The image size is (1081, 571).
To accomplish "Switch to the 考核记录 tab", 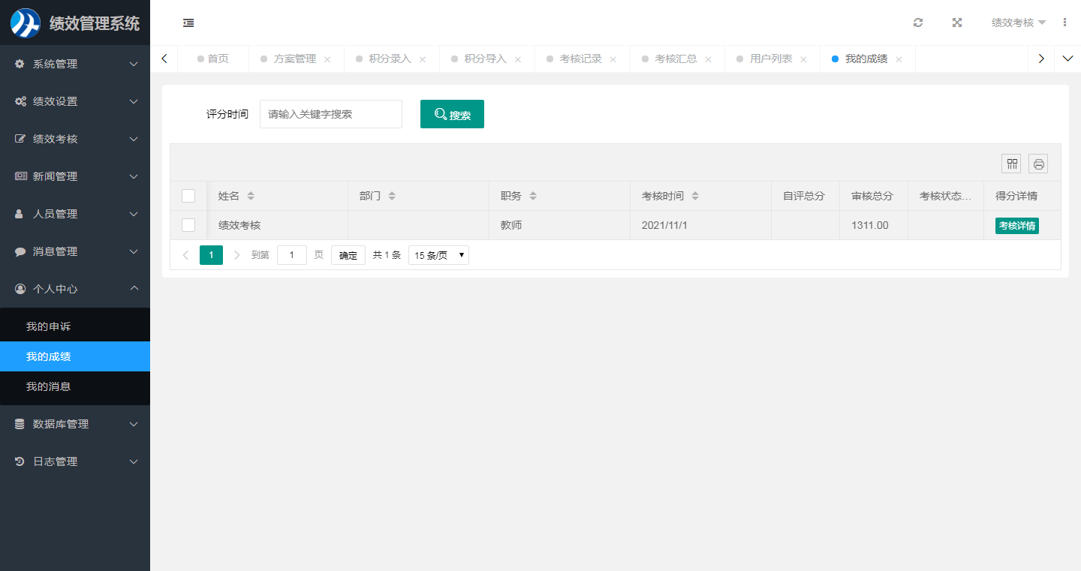I will tap(580, 59).
